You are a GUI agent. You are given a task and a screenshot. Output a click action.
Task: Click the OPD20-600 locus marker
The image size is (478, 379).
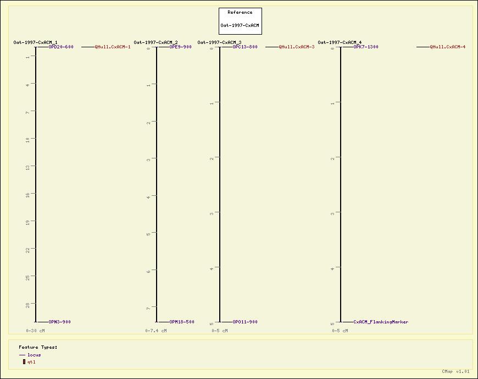tap(61, 47)
